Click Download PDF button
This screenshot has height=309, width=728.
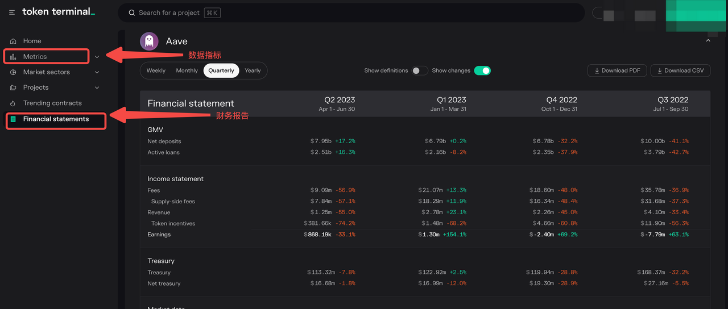(617, 70)
